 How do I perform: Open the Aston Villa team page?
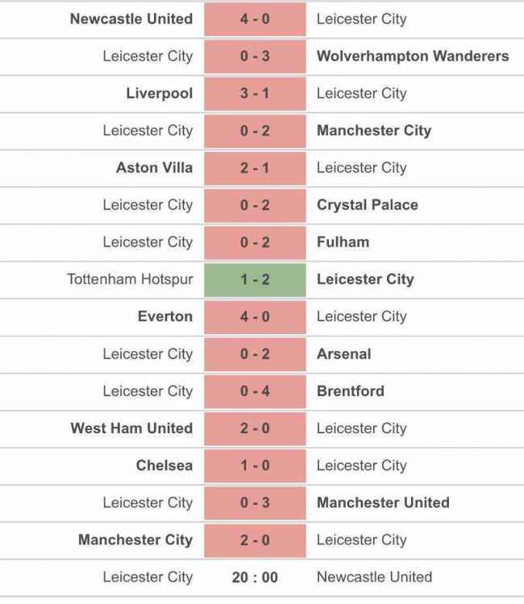click(x=154, y=168)
